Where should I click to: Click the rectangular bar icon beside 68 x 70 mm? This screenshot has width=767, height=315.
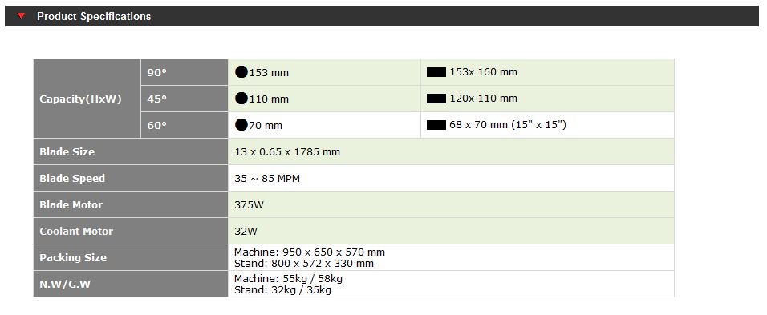point(436,125)
